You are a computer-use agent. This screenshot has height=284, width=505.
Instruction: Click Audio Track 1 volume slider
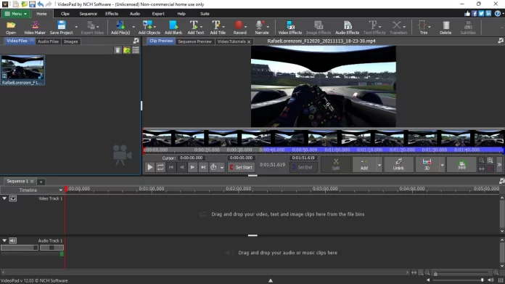(20, 248)
